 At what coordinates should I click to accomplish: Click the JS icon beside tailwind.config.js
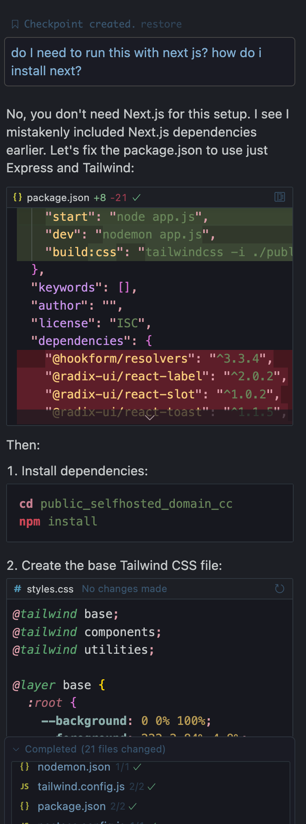pos(25,787)
